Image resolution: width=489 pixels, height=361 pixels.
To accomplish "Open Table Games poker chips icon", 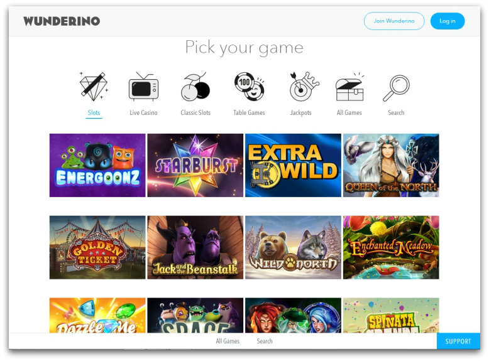I will (249, 87).
